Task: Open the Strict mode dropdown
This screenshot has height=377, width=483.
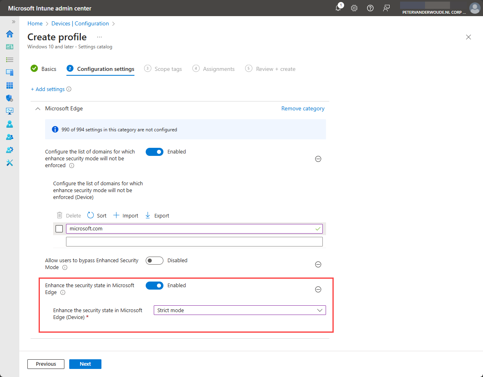Action: [x=239, y=310]
